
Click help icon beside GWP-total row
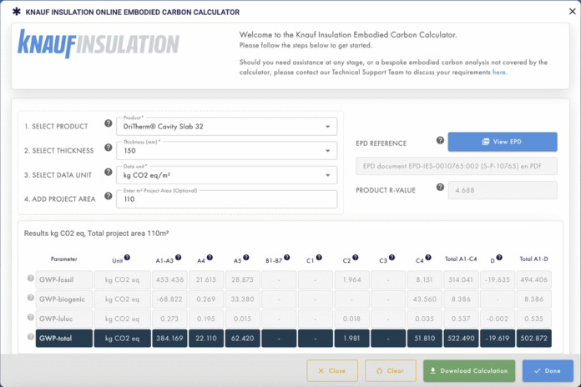pos(31,337)
